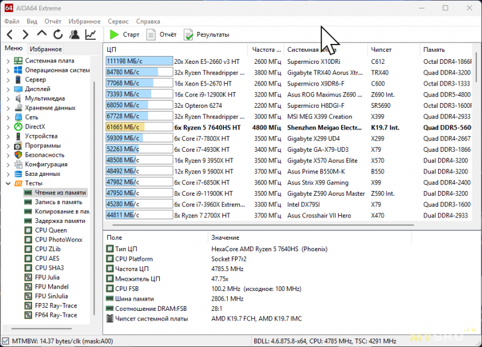Click the Значение column header

[310, 237]
